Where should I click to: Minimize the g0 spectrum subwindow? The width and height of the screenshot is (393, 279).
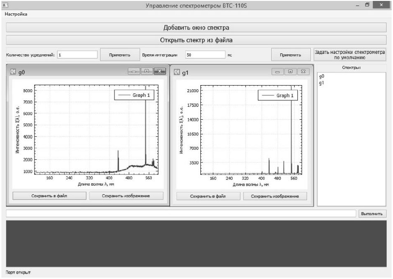(x=135, y=71)
